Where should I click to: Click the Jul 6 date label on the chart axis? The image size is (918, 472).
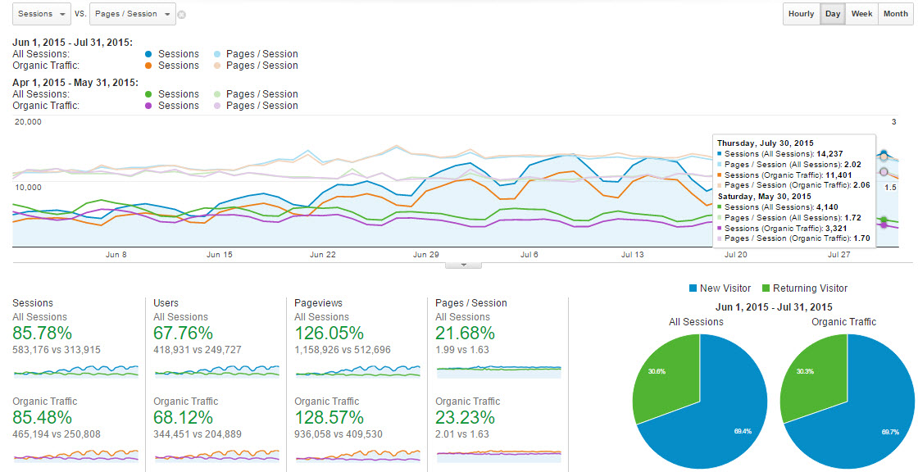point(529,255)
